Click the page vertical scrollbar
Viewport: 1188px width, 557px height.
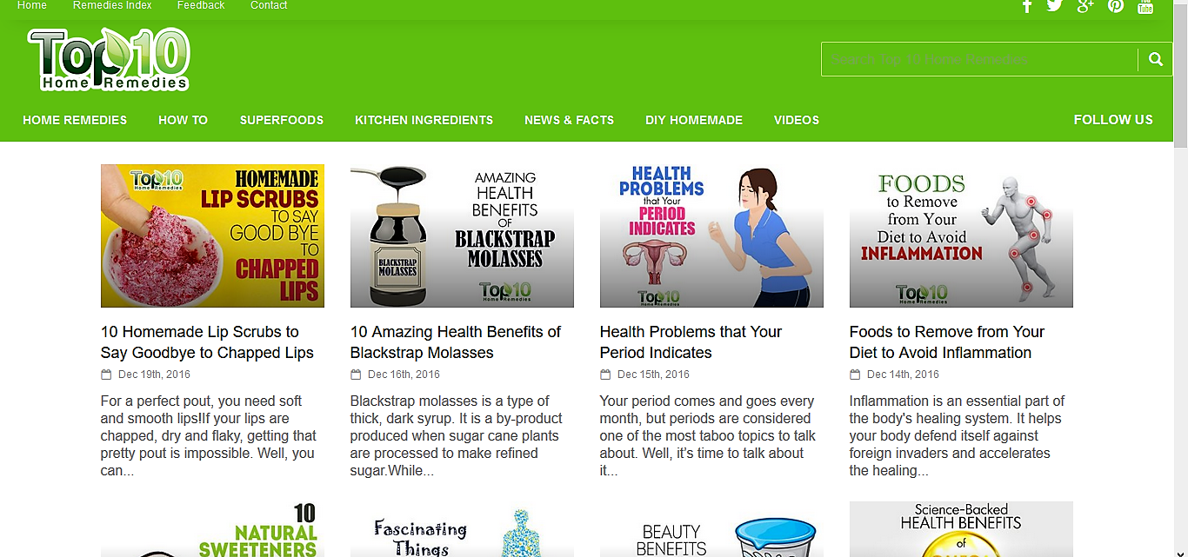point(1180,278)
